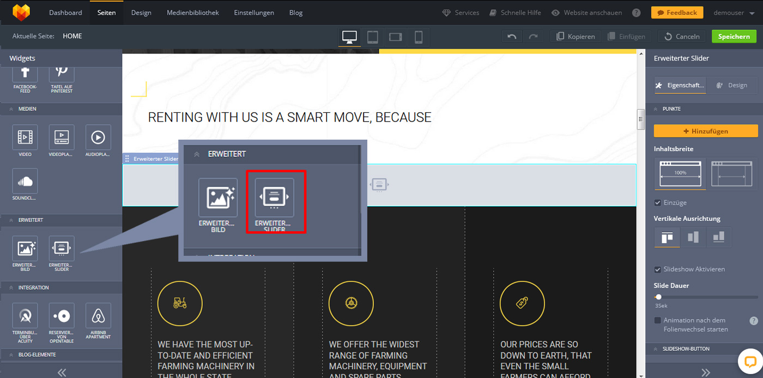Uncheck the Einzüge checkbox
The image size is (763, 378).
pyautogui.click(x=658, y=202)
